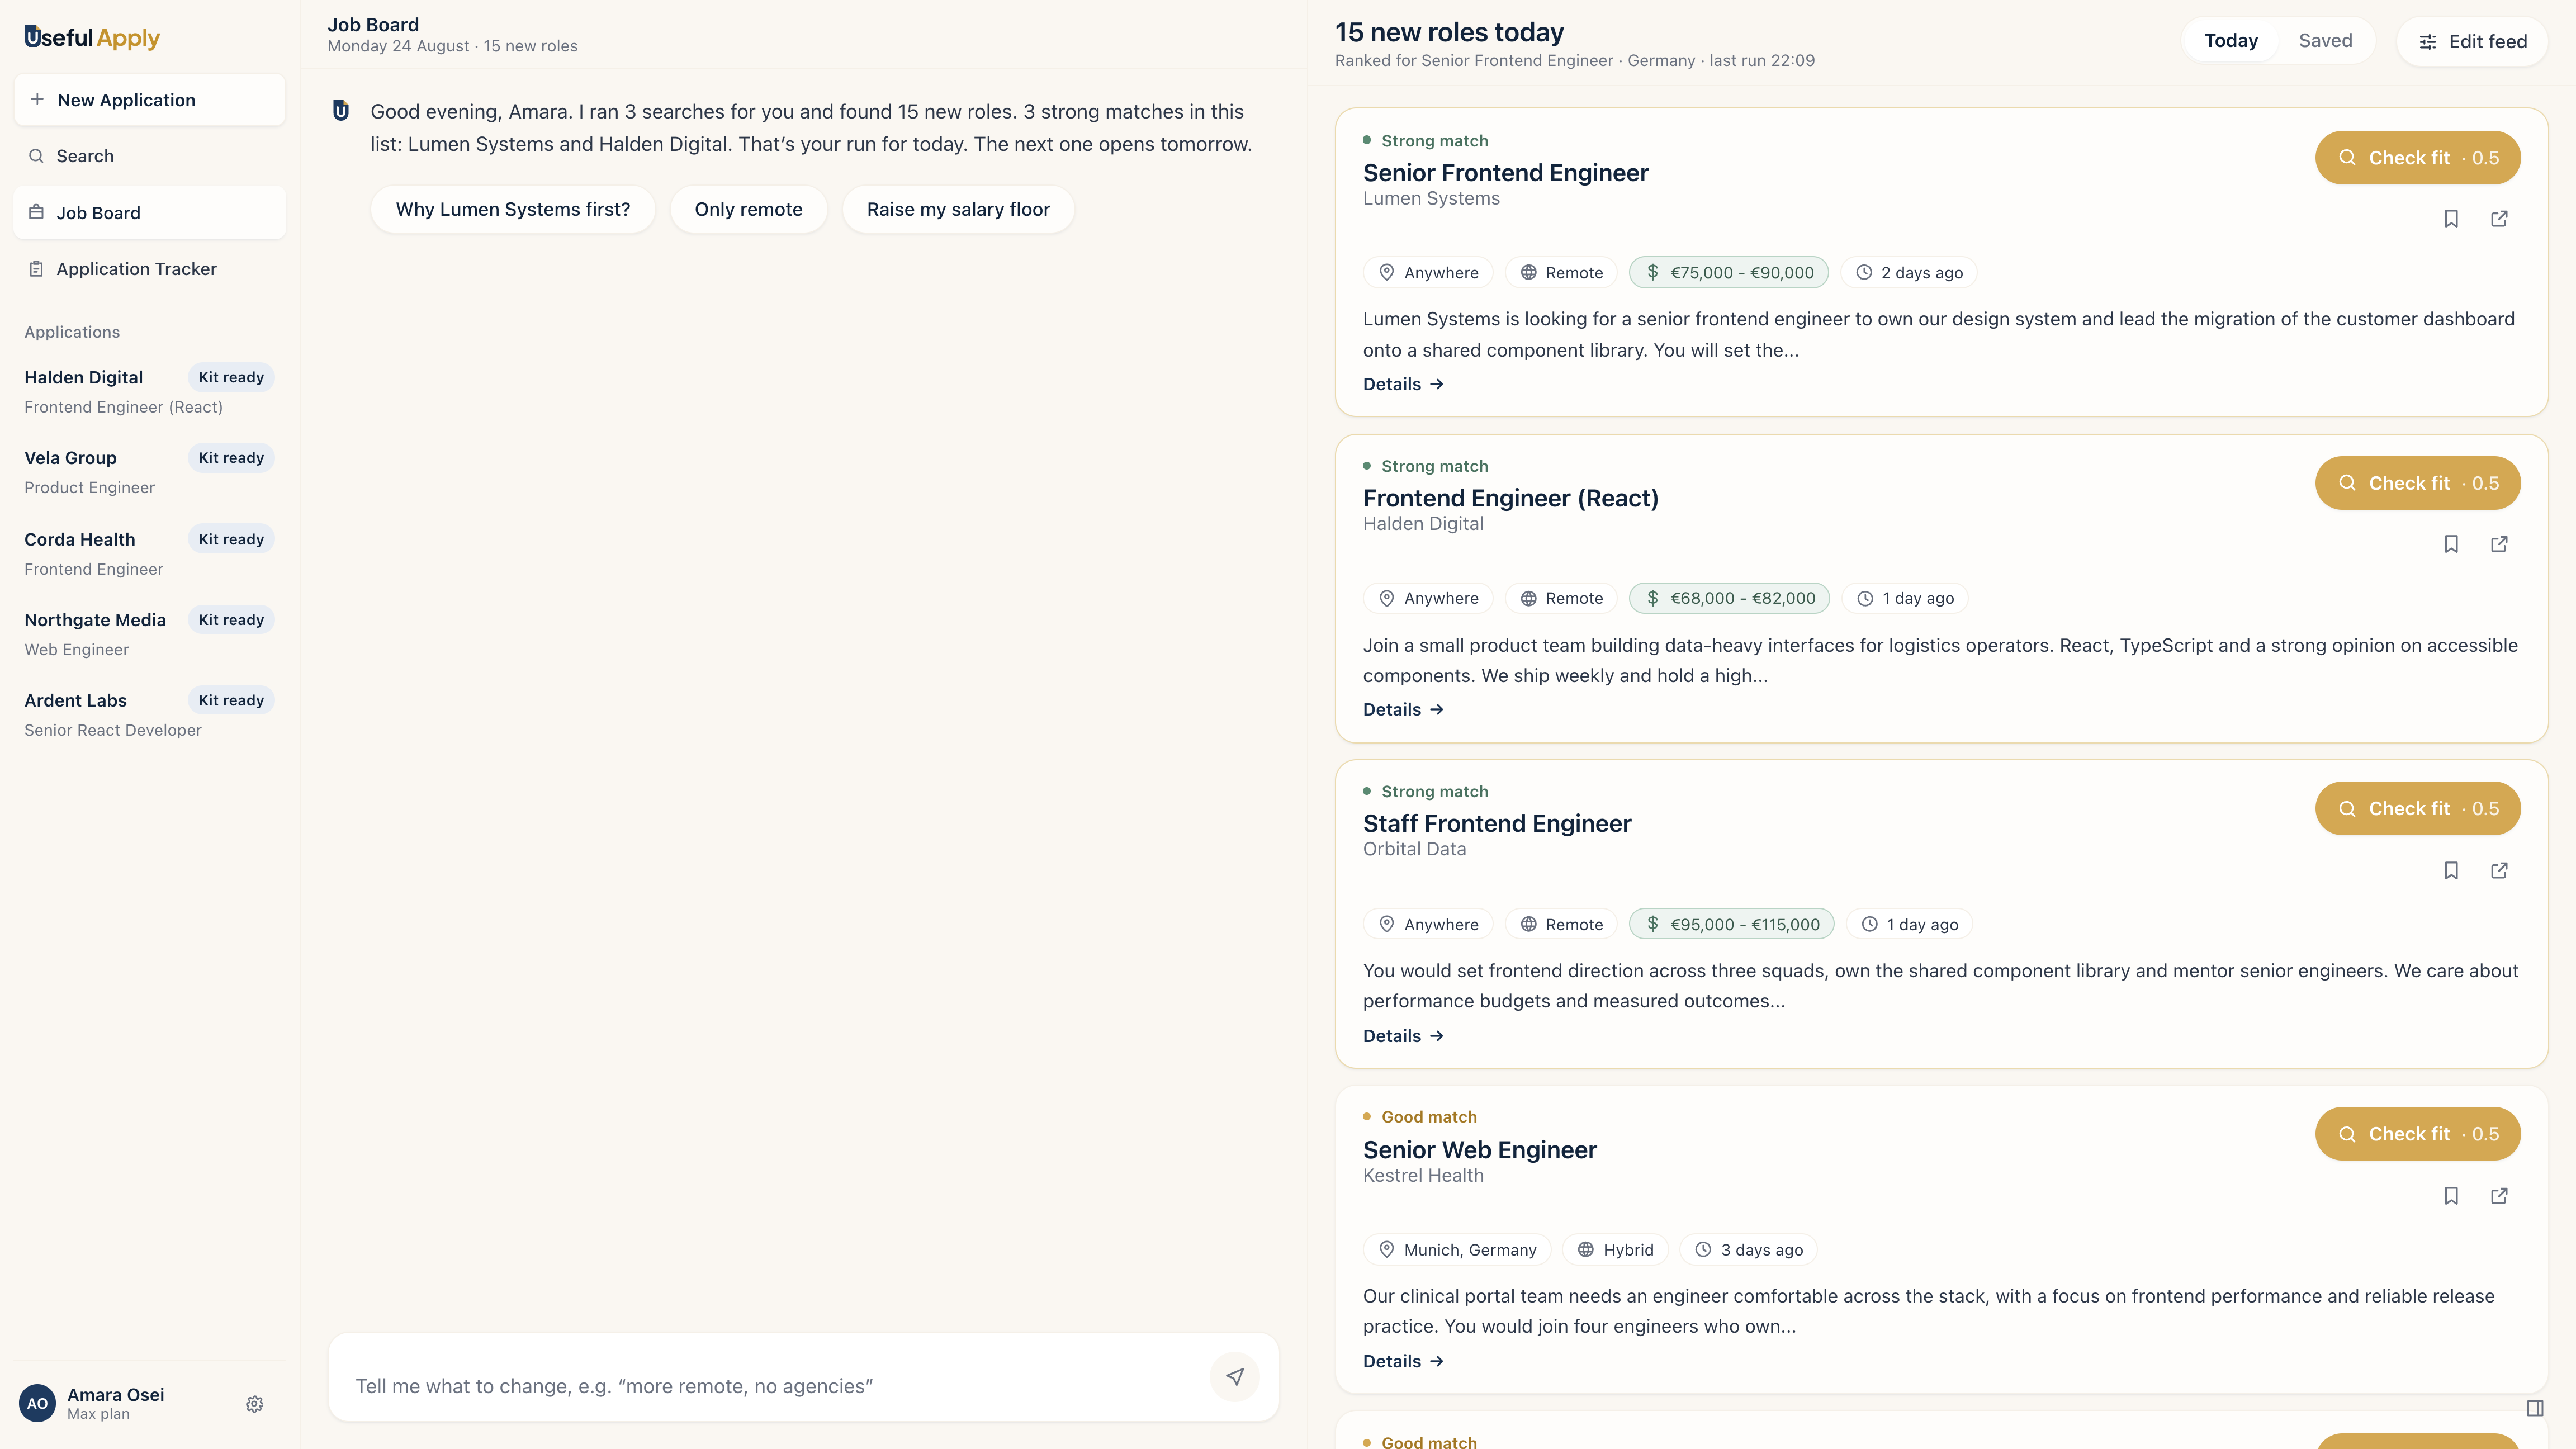Bookmark the Lumen Systems Senior Frontend Engineer role
2576x1449 pixels.
coord(2451,218)
